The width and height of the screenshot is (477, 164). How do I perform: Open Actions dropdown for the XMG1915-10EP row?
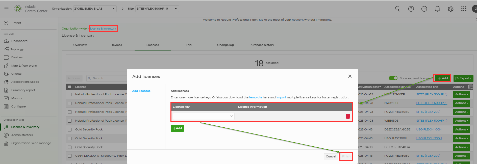(x=461, y=94)
